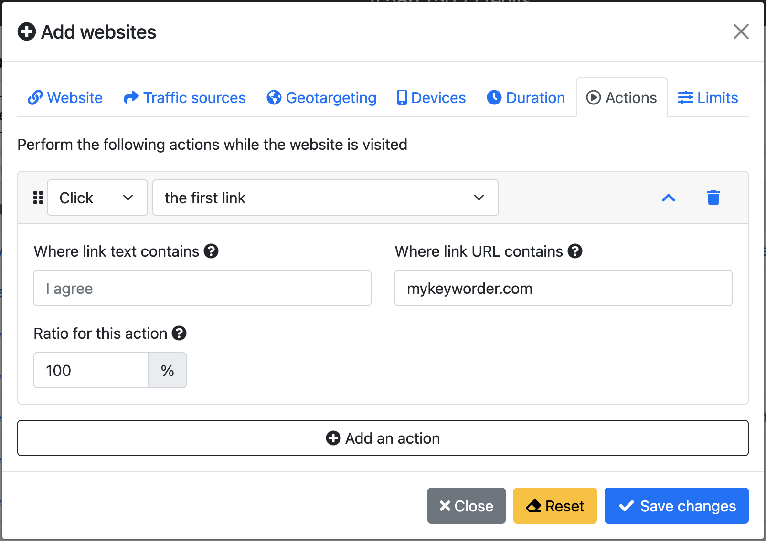
Task: Click the help icon near 'Where link text contains'
Action: tap(212, 251)
